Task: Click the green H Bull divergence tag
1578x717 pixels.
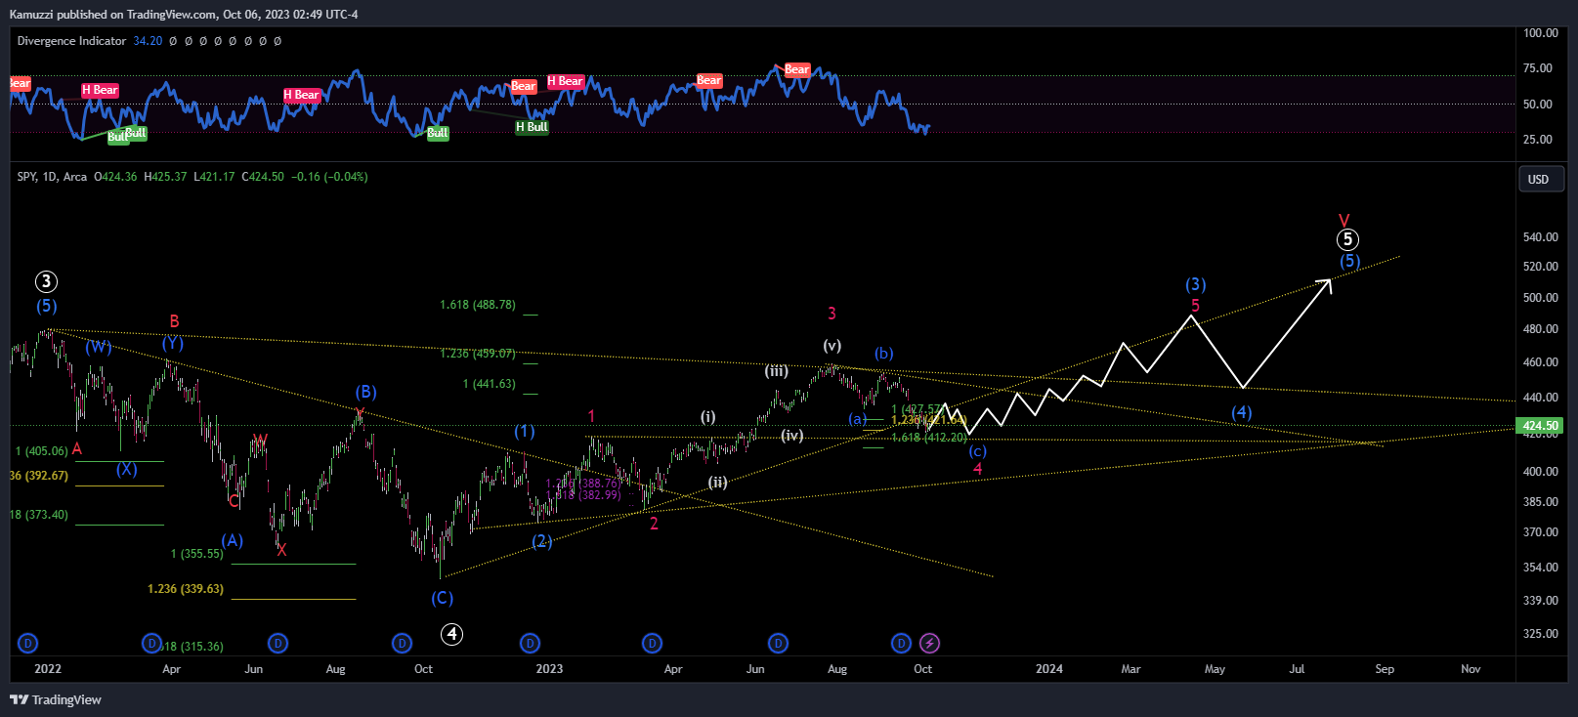Action: click(x=533, y=127)
